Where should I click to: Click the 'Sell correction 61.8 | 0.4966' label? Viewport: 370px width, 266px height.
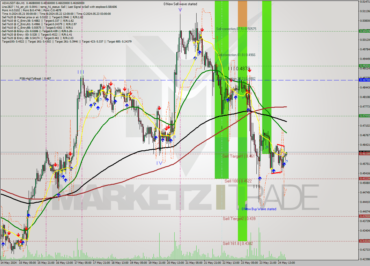pyautogui.click(x=236, y=55)
